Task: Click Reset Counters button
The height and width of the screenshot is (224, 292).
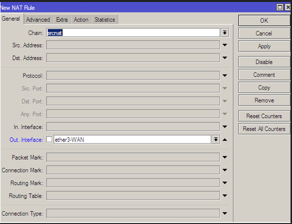Action: click(264, 116)
